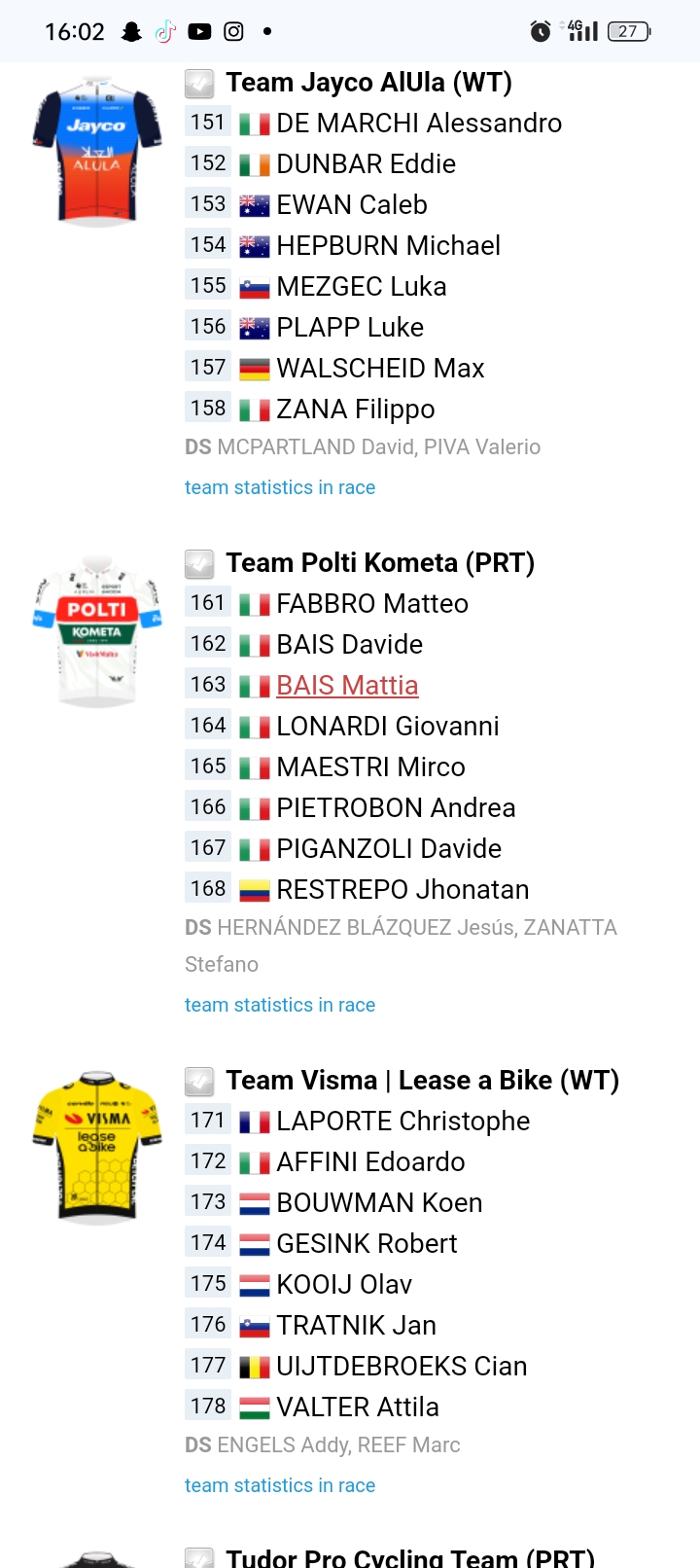The image size is (700, 1568).
Task: Tick the Team Visma Lease a Bike checkbox
Action: (199, 1082)
